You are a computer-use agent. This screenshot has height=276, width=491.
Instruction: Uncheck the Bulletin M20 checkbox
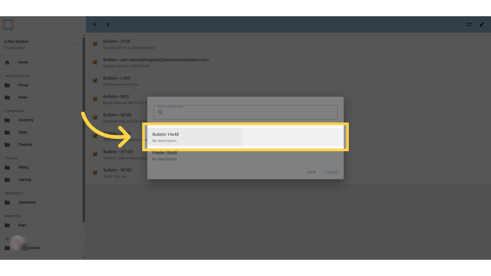95,99
